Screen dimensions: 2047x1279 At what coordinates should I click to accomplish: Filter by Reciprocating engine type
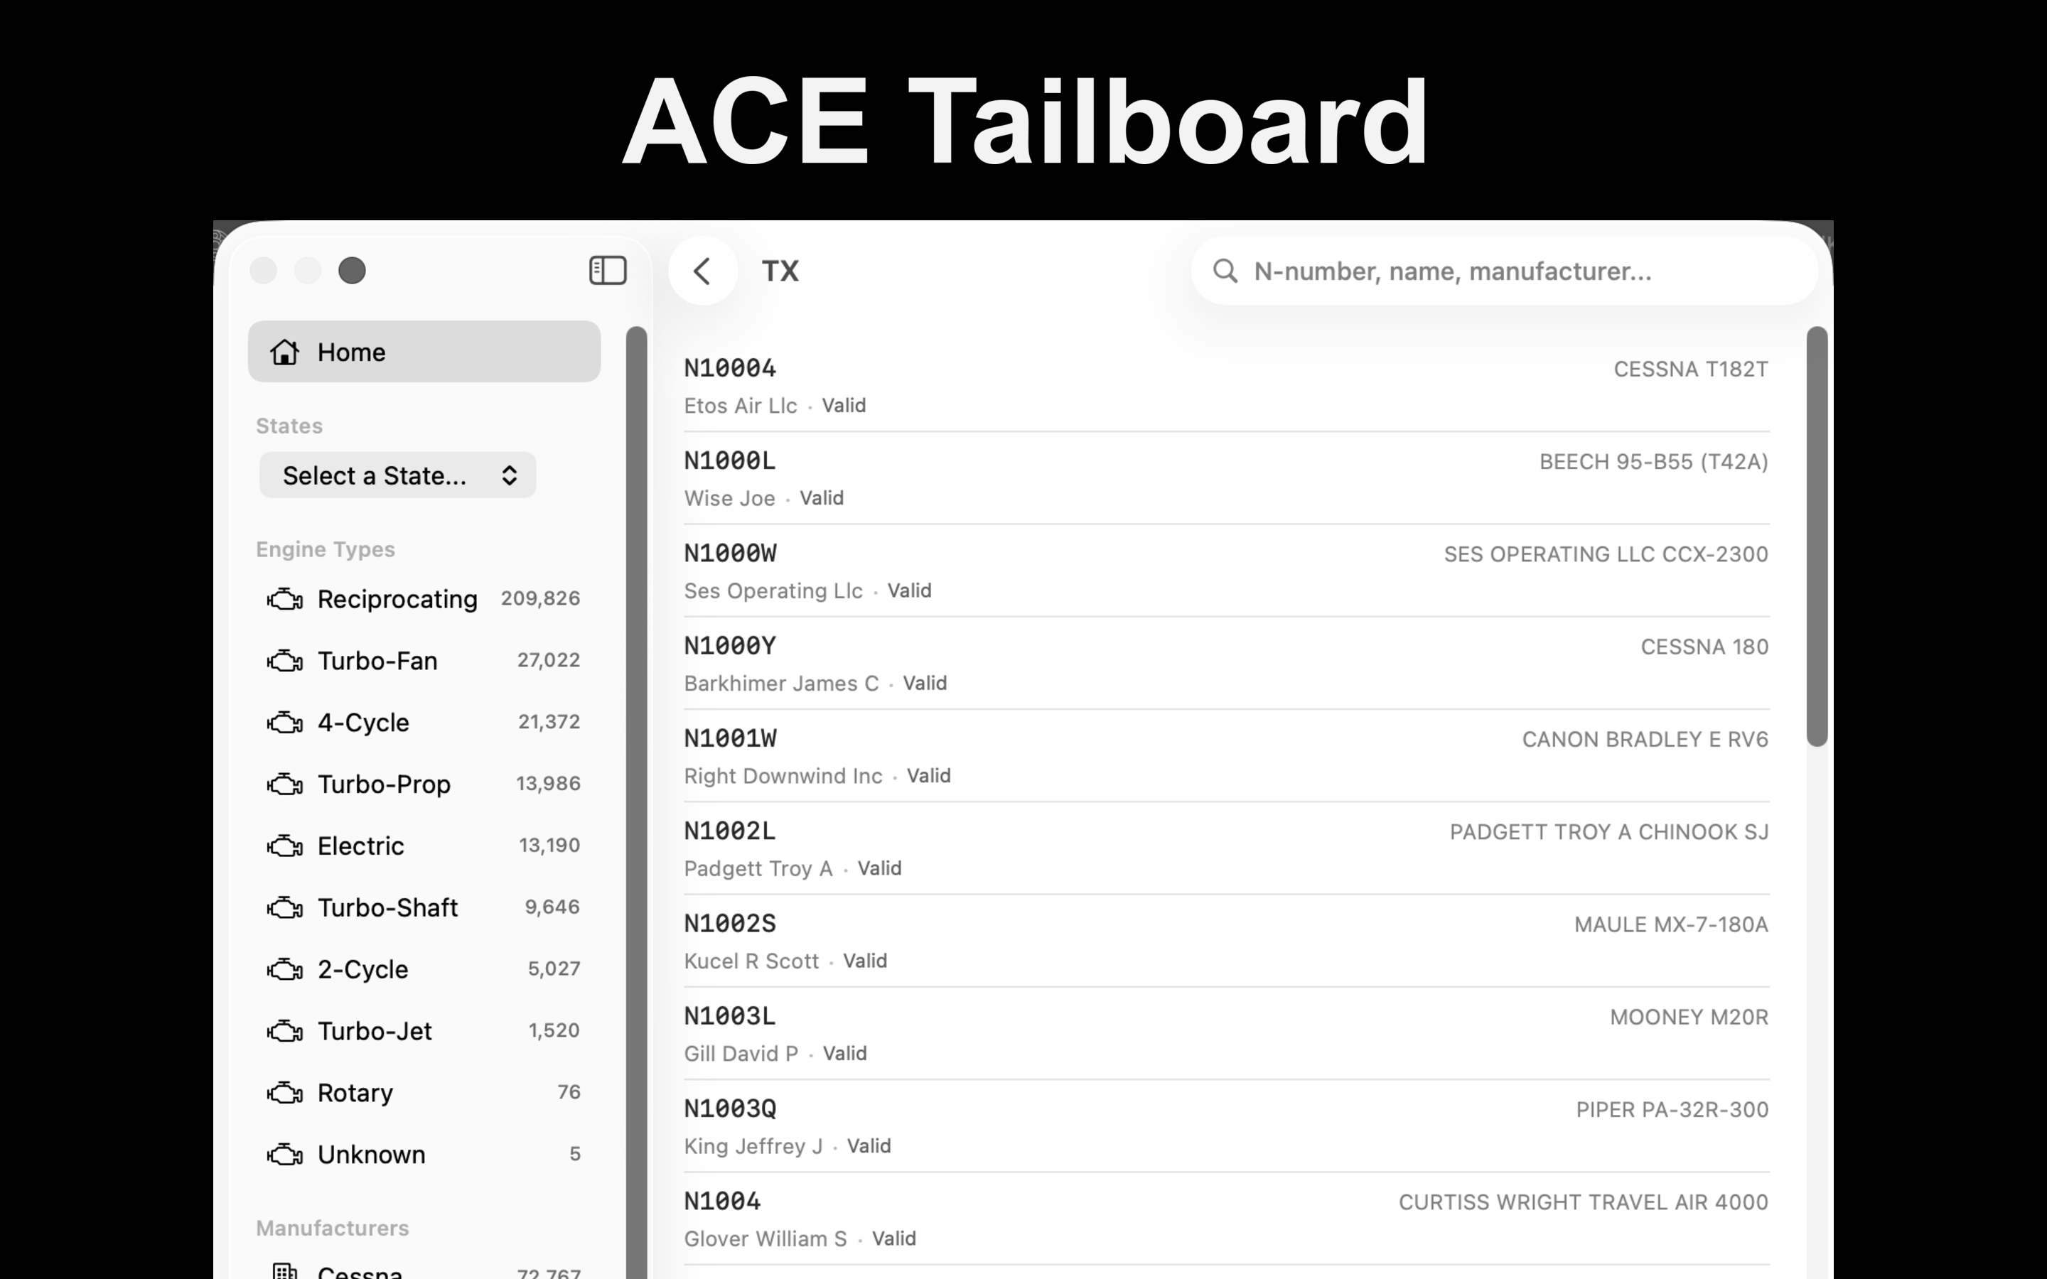pos(424,600)
